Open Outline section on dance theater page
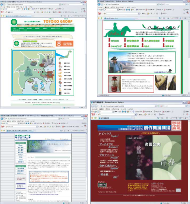The width and height of the screenshot is (190, 204). click(x=109, y=167)
